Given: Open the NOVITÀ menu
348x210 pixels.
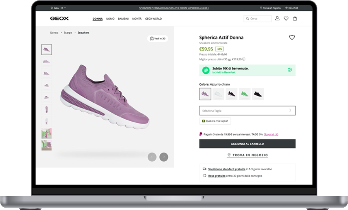Looking at the screenshot, I should click(137, 19).
